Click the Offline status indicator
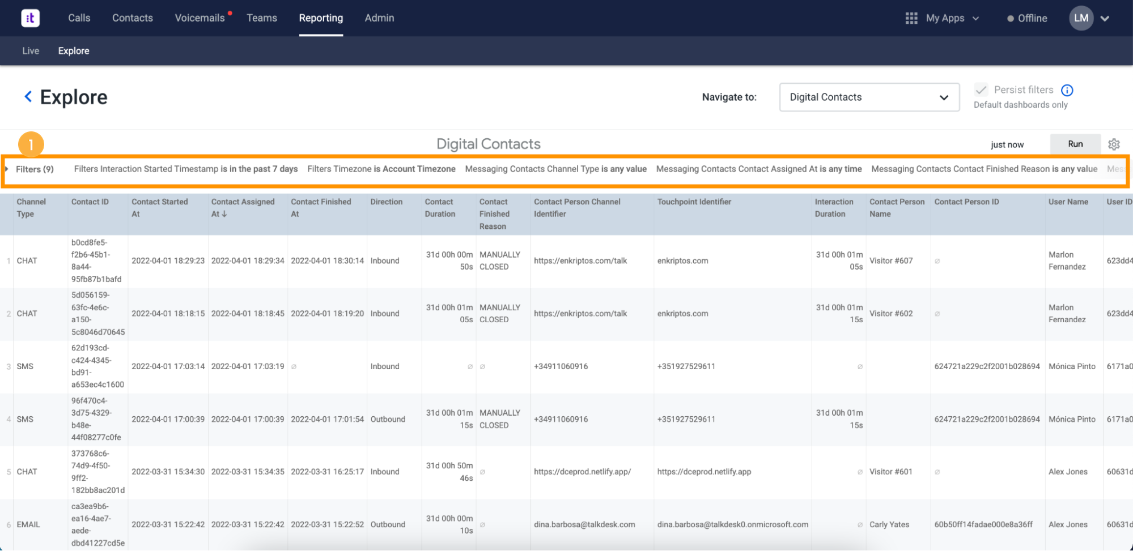 pyautogui.click(x=1027, y=18)
